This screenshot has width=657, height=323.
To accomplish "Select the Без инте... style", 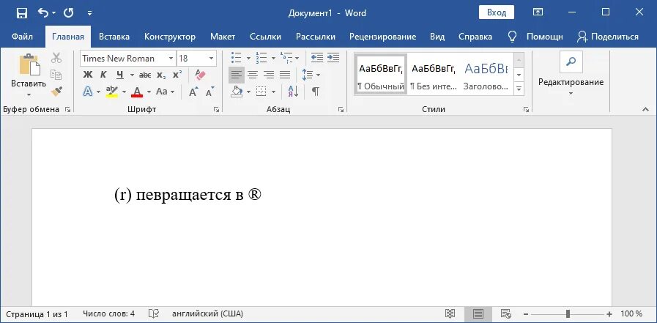I will click(x=434, y=75).
